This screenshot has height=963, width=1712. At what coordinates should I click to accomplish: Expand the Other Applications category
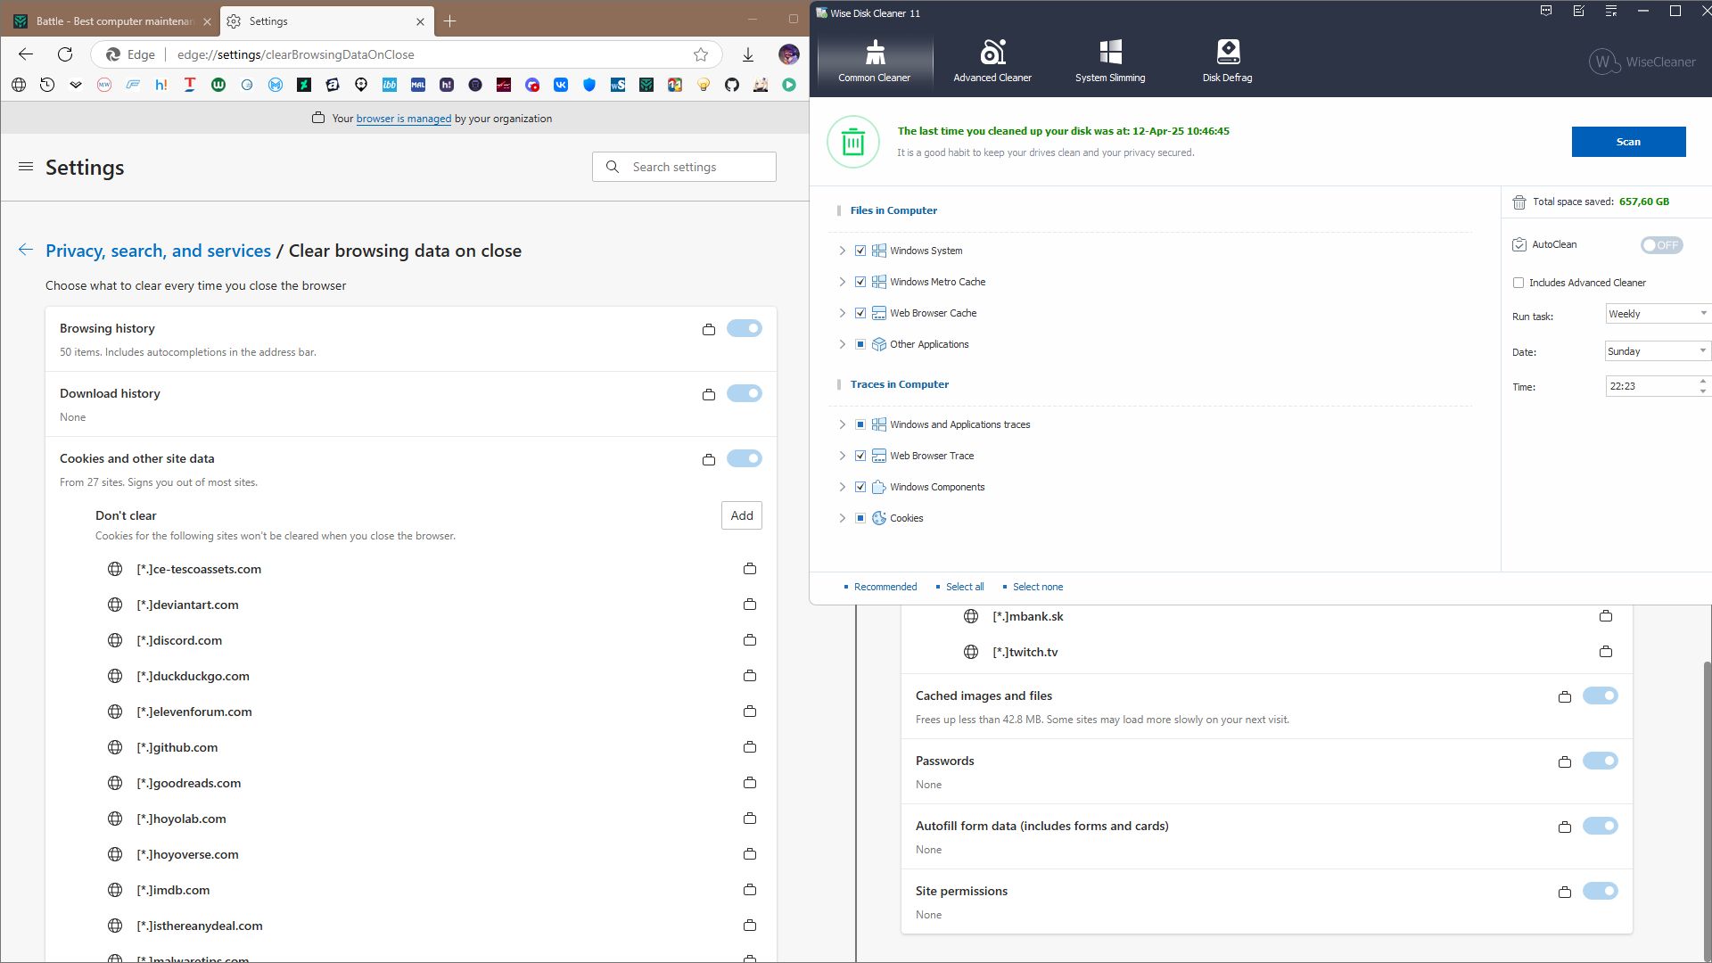(842, 344)
